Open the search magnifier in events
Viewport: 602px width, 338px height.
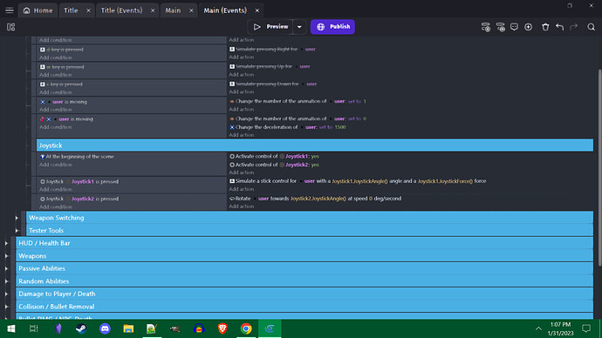(x=591, y=27)
